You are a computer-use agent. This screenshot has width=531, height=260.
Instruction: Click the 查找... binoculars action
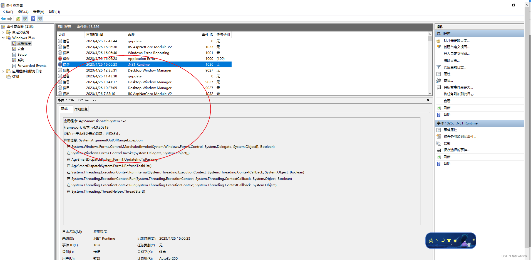click(x=448, y=81)
